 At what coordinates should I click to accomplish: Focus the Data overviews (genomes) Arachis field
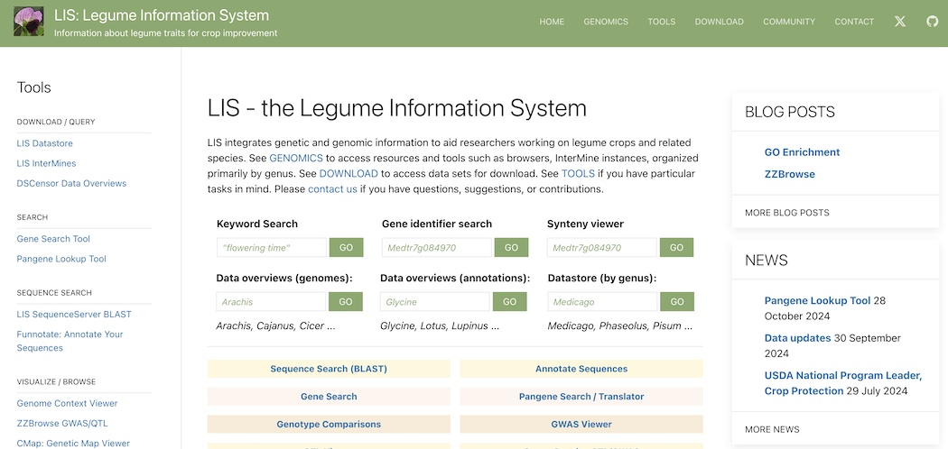[272, 302]
